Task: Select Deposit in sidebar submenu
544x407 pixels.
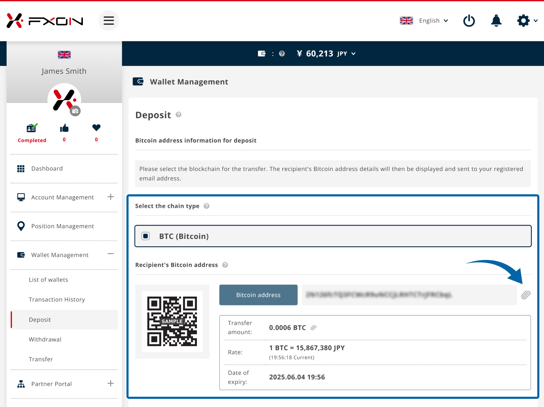Action: pos(64,320)
